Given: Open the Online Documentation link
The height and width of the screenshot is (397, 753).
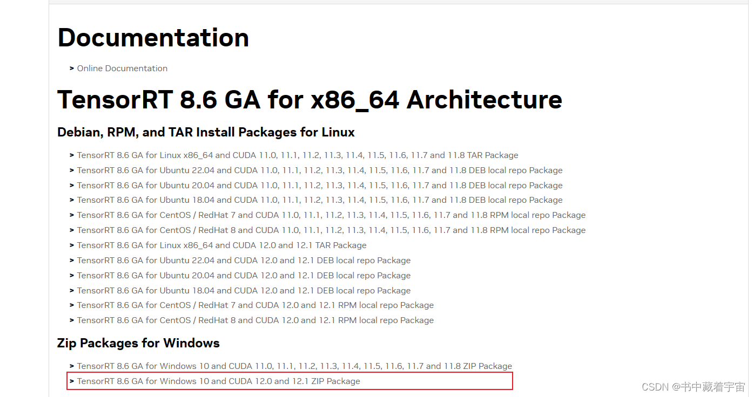Looking at the screenshot, I should click(122, 69).
